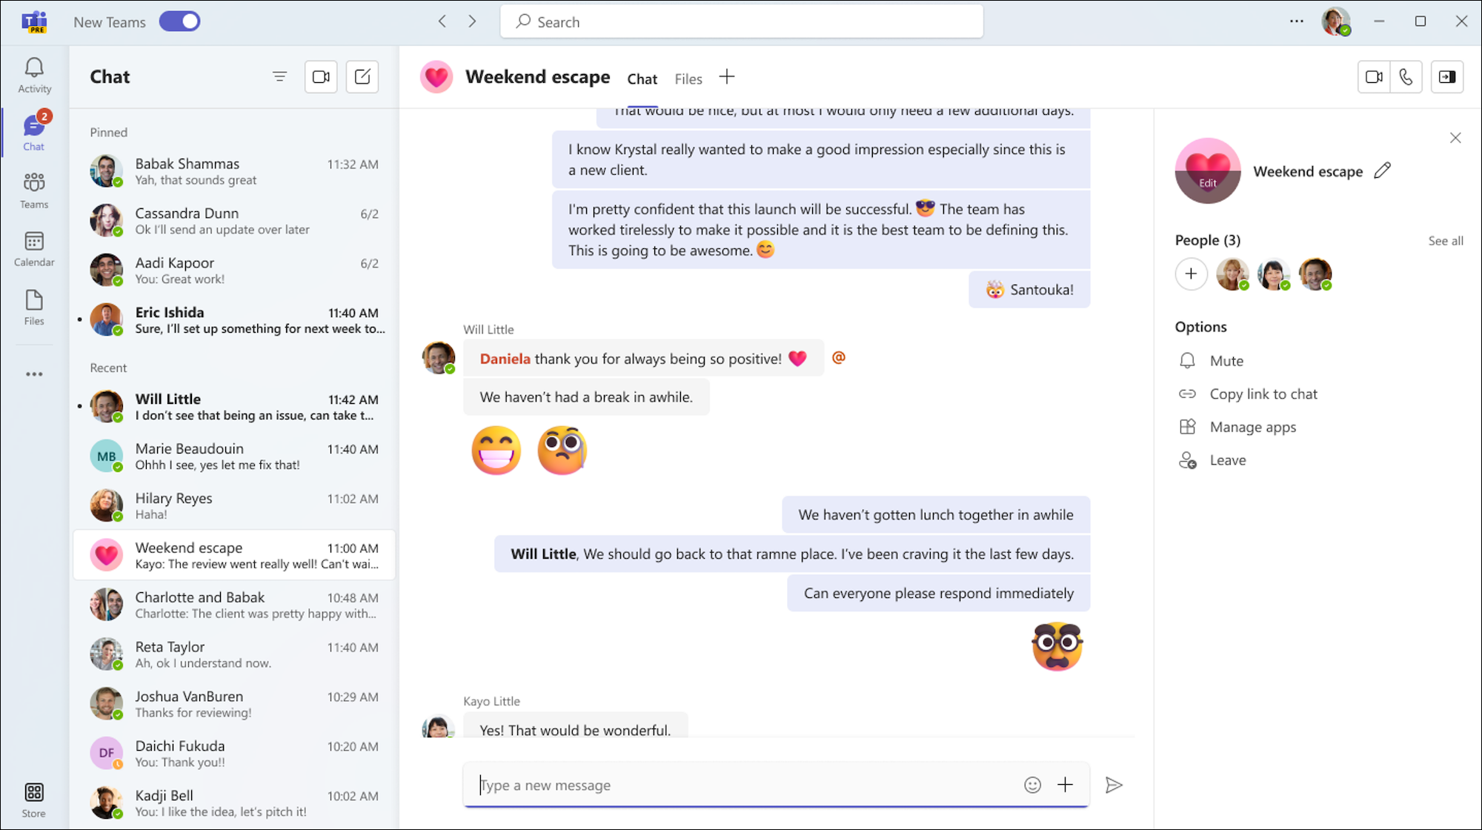Open the Activity bell in sidebar
Image resolution: width=1482 pixels, height=830 pixels.
34,75
